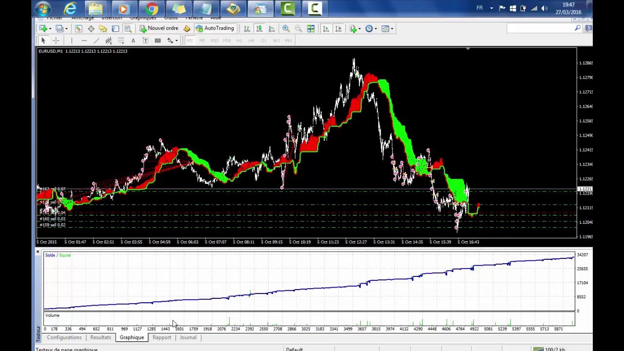Switch to the Configurations tab

coord(64,337)
